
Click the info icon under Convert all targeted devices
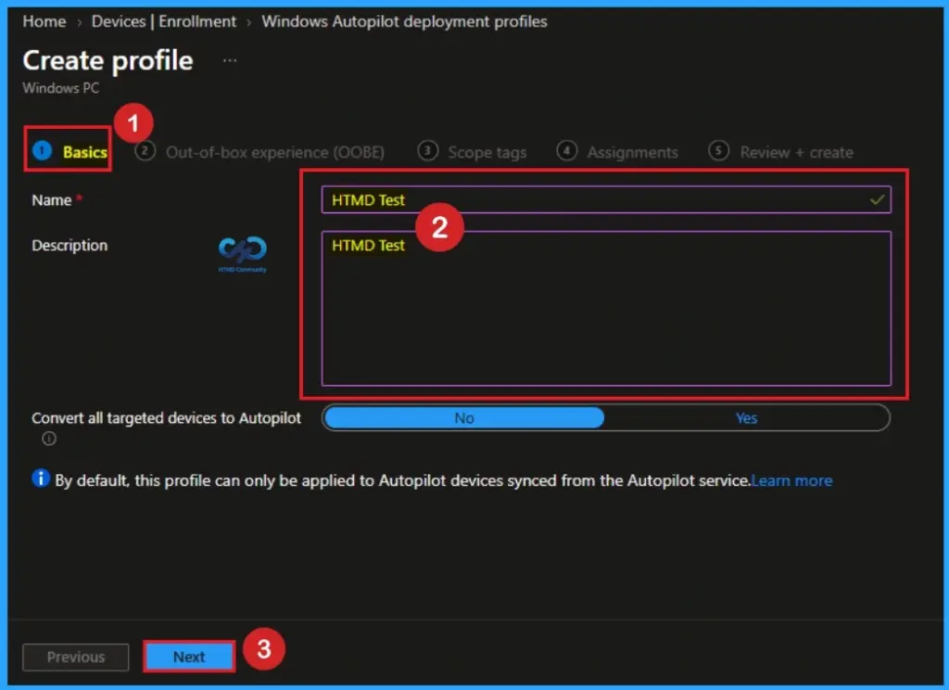[49, 438]
